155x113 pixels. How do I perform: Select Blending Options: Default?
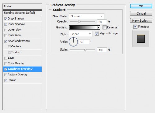click(x=22, y=13)
